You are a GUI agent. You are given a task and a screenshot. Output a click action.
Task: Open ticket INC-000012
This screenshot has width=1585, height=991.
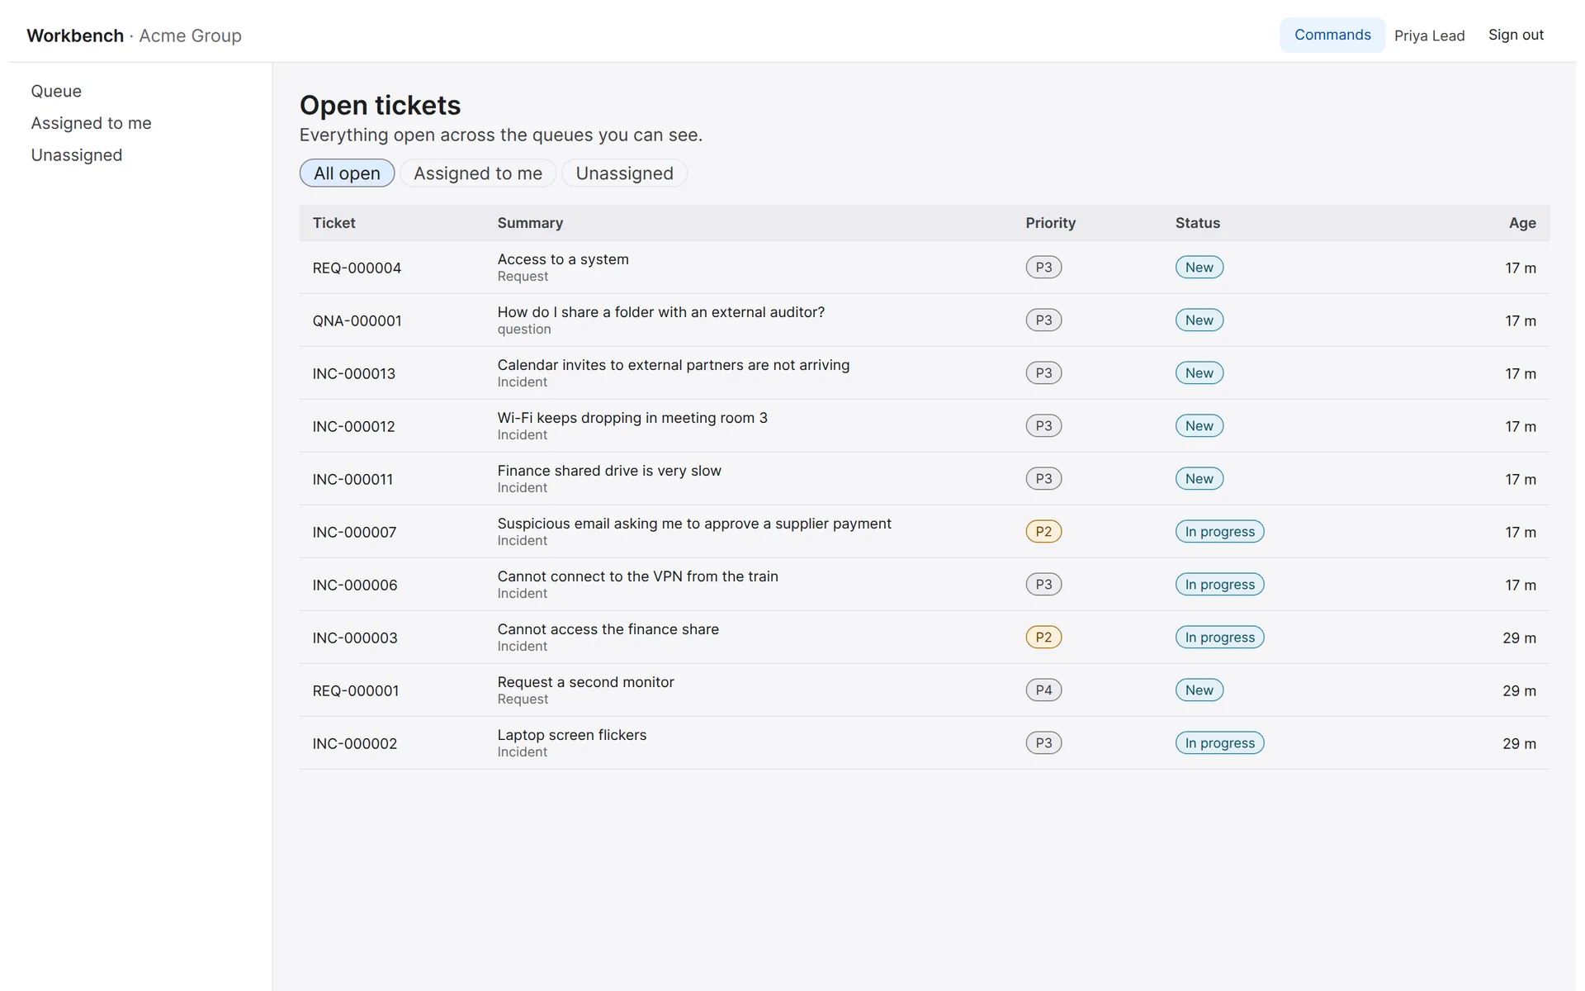(x=353, y=426)
